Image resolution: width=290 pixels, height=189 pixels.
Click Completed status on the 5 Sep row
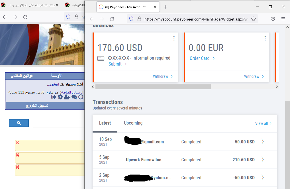tap(191, 160)
